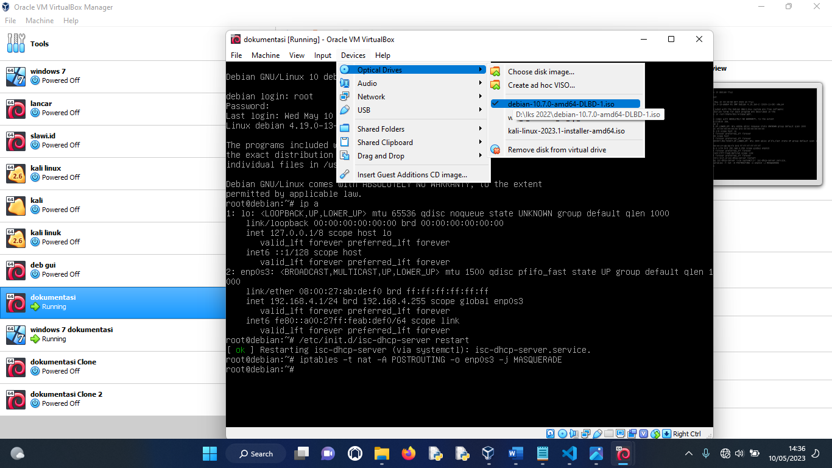Select the windows 7 virtual machine
832x468 pixels.
pos(113,76)
